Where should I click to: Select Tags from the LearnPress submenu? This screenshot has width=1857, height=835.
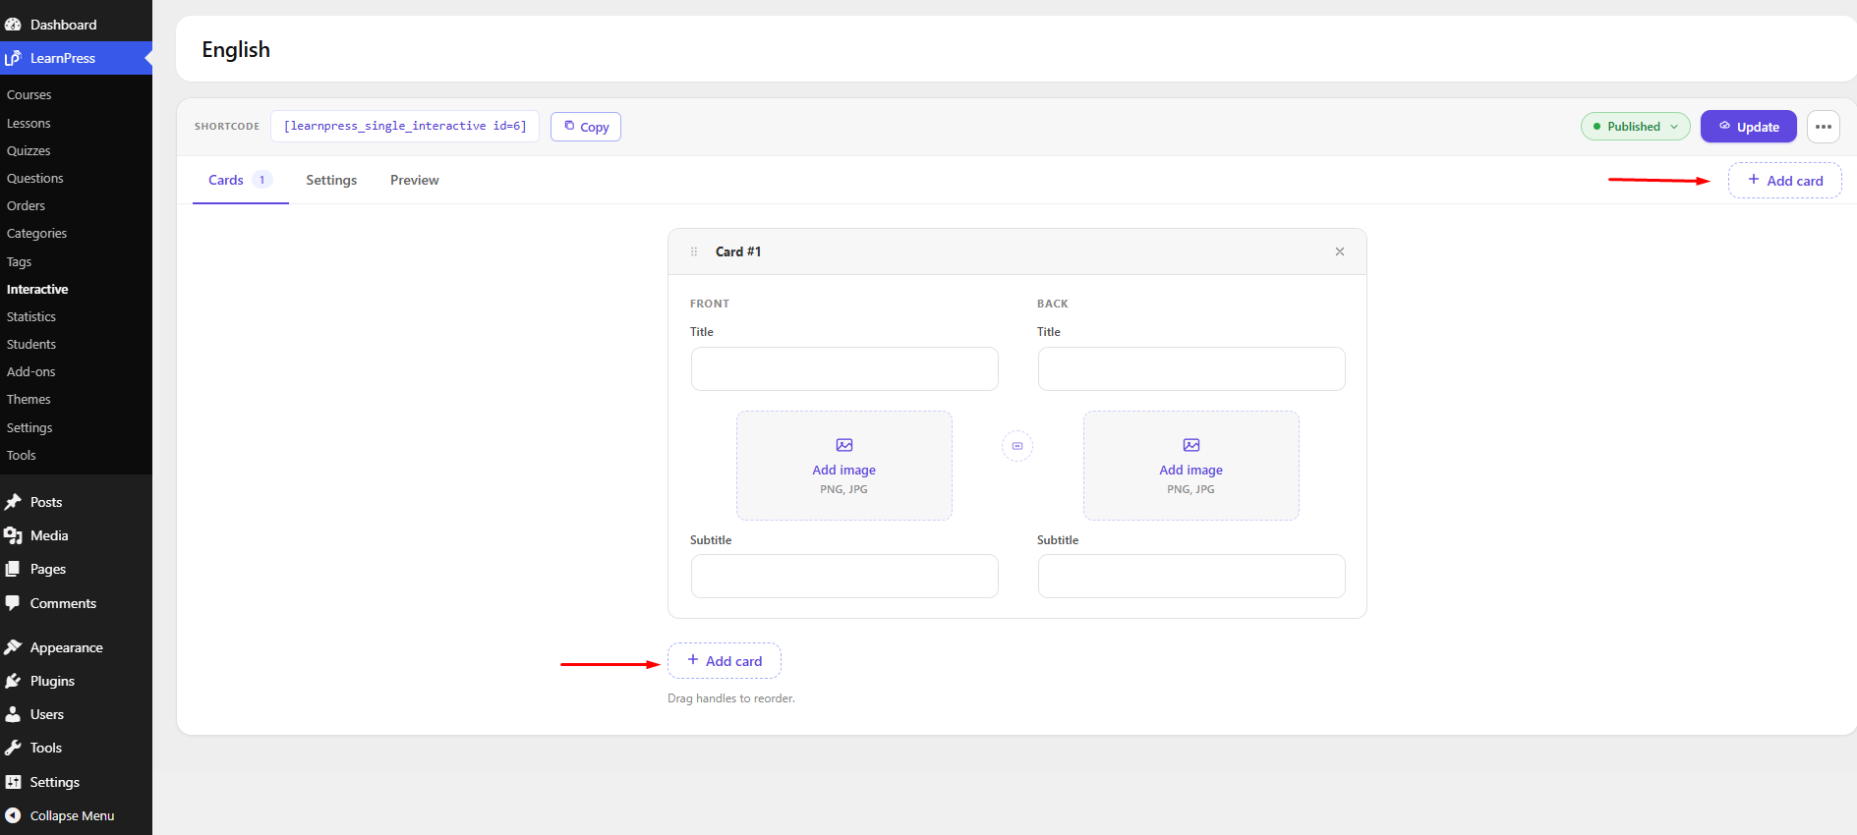(20, 261)
